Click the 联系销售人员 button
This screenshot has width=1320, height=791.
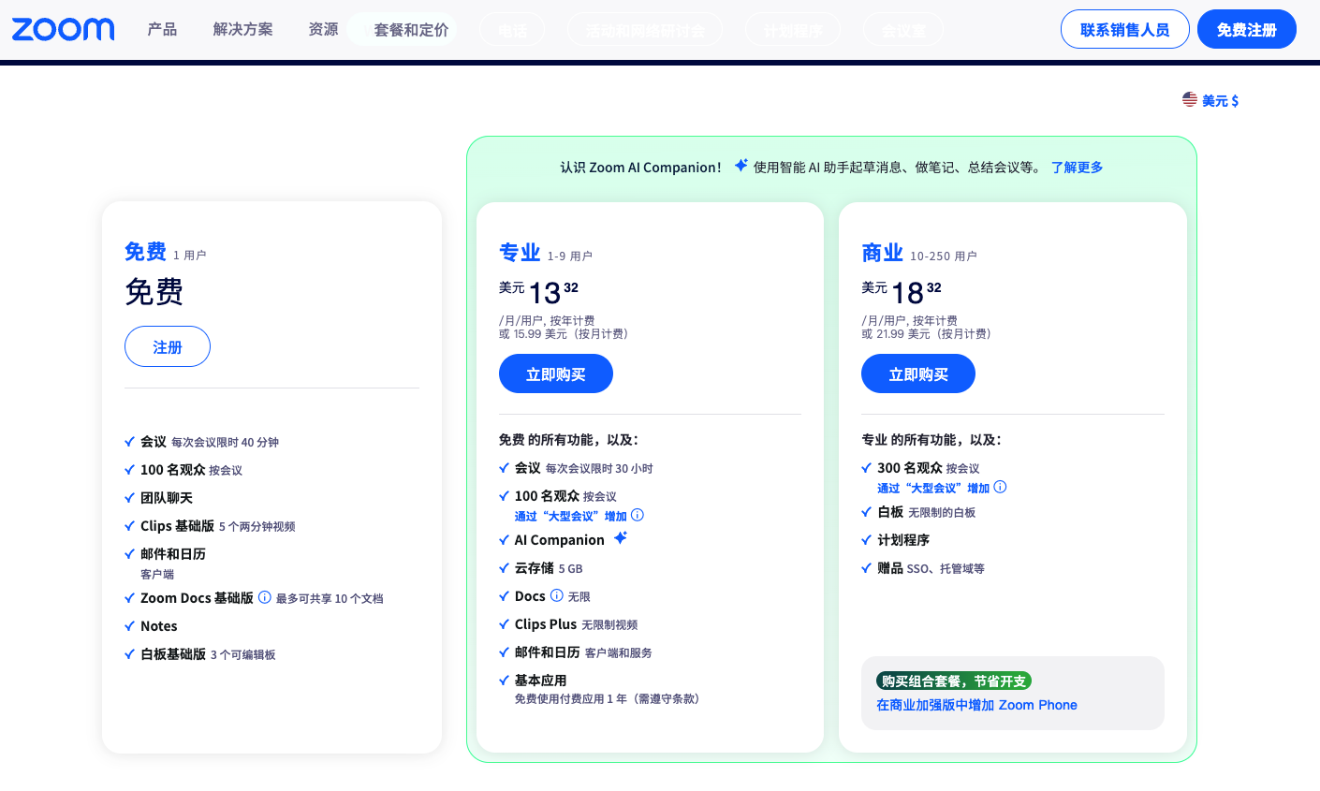pos(1124,29)
